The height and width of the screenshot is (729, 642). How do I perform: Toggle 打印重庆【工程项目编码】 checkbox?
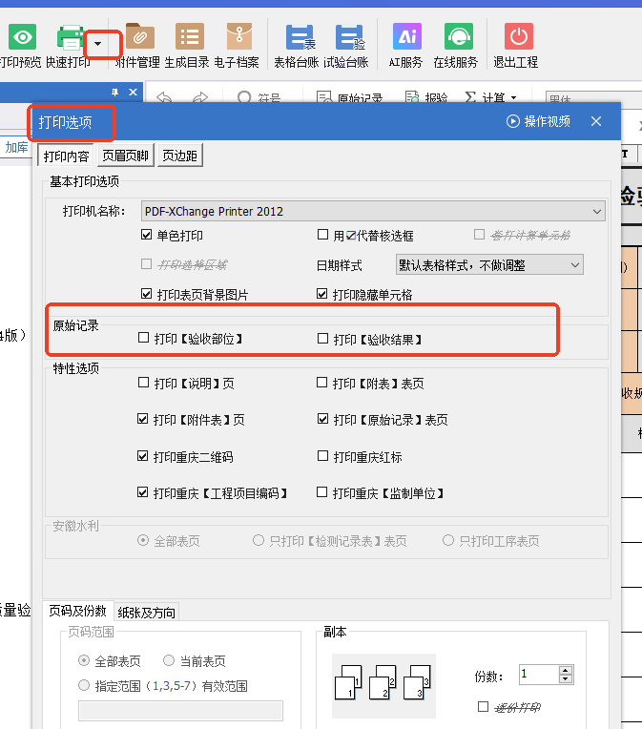[143, 492]
